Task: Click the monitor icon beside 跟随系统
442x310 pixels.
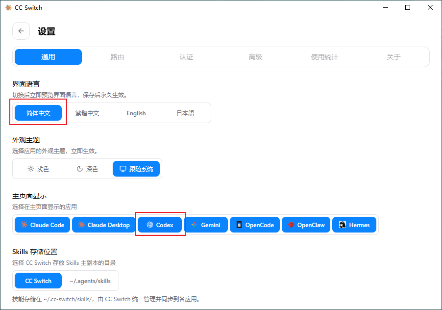Action: [x=123, y=169]
